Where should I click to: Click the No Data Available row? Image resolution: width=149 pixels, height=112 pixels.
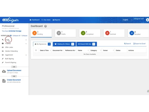pos(90,54)
